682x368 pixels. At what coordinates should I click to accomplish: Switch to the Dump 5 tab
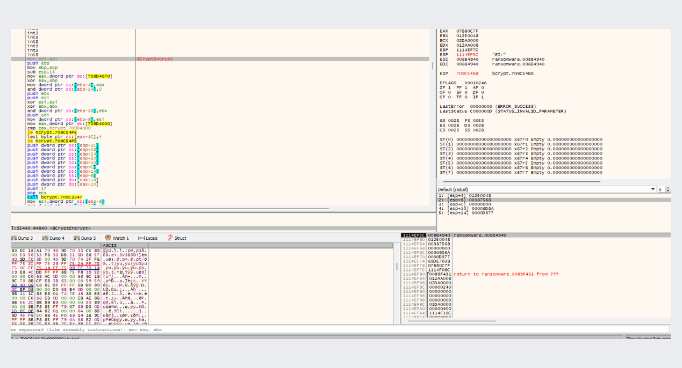click(x=85, y=238)
